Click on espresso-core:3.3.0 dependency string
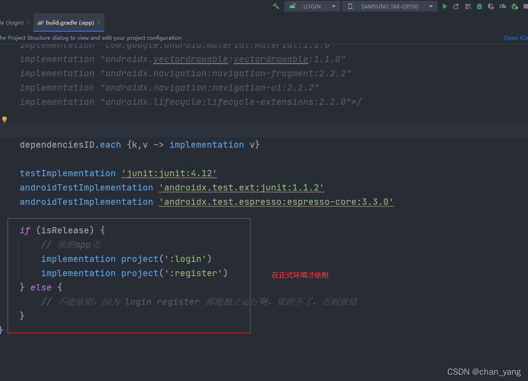This screenshot has width=528, height=381. tap(276, 202)
